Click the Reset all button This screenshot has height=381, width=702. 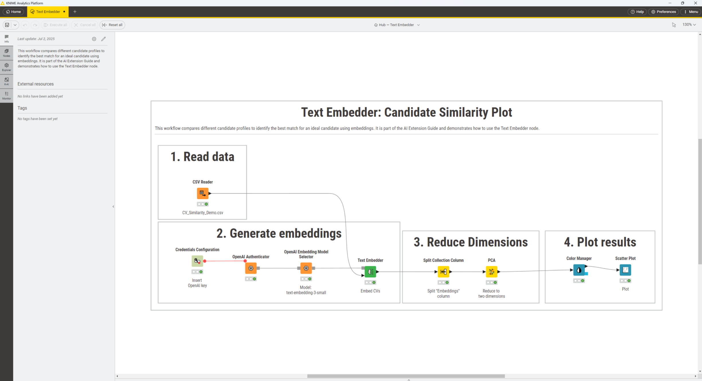coord(112,25)
